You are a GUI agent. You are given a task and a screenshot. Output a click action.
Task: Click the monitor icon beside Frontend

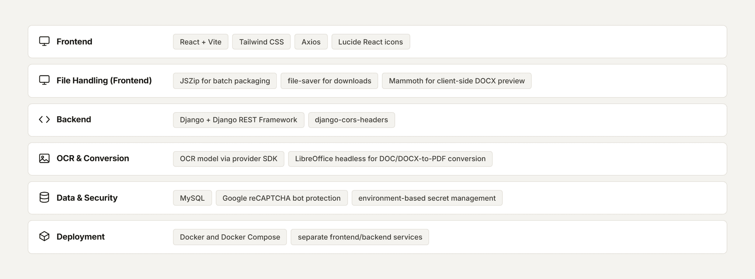tap(44, 41)
